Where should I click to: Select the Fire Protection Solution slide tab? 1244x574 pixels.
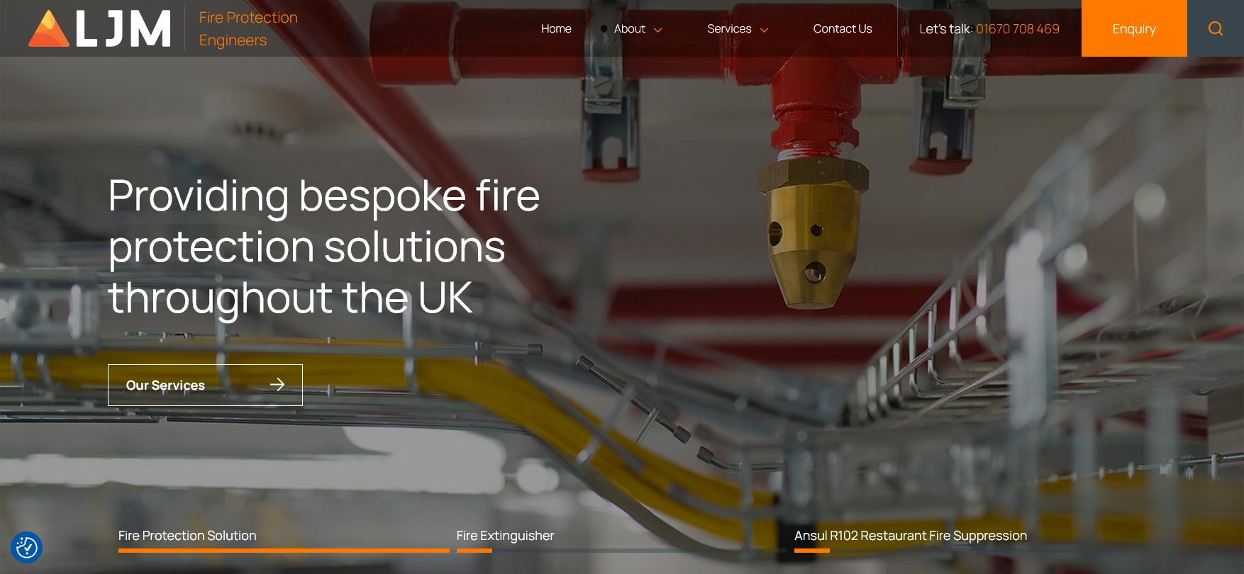point(187,536)
